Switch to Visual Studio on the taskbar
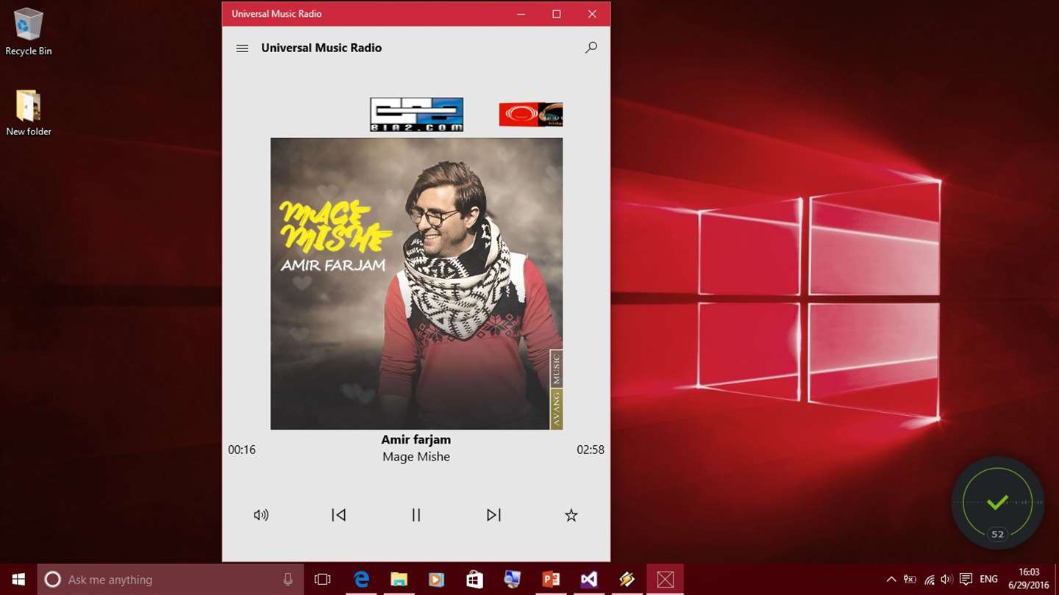Screen dimensions: 1059x595 pyautogui.click(x=589, y=580)
